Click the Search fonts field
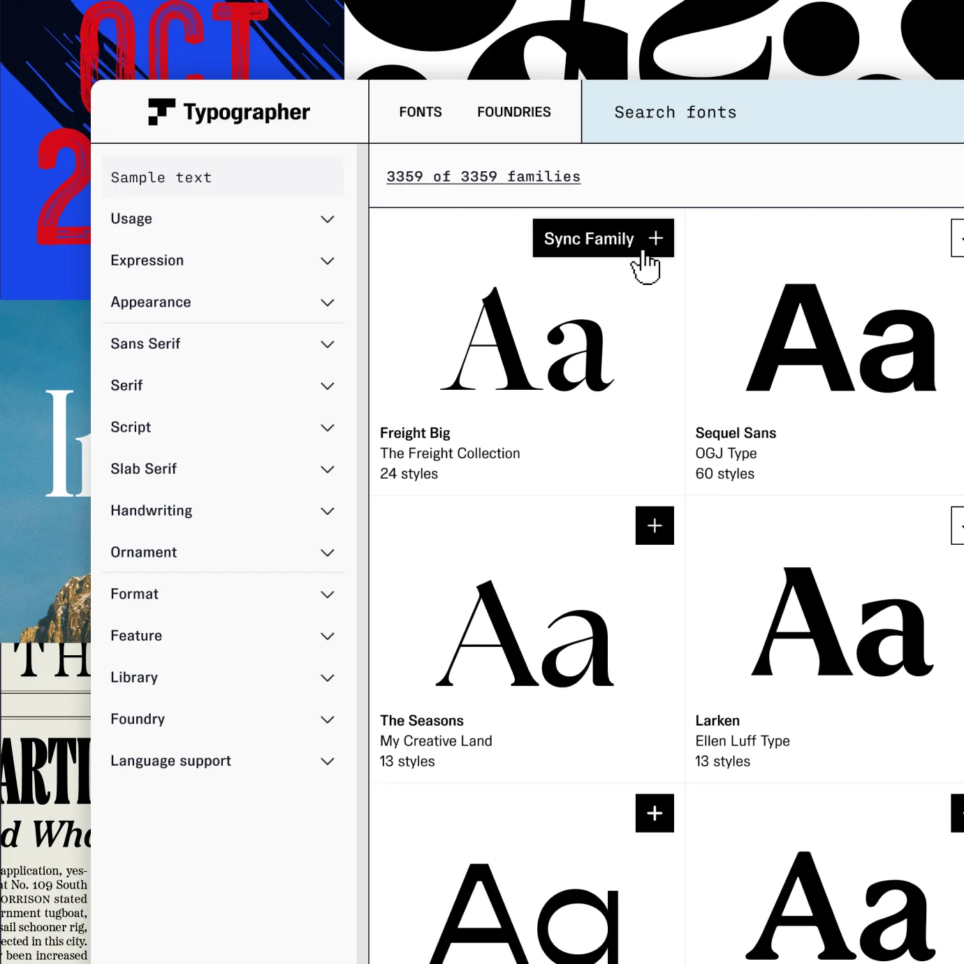 click(x=675, y=112)
